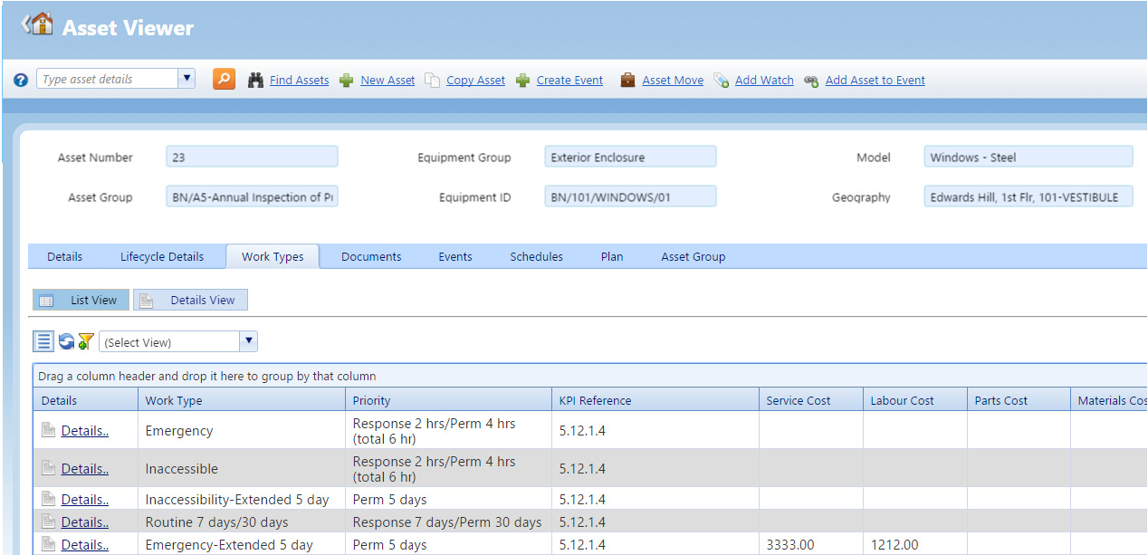Click the Geography field
The image size is (1148, 555).
[1028, 196]
